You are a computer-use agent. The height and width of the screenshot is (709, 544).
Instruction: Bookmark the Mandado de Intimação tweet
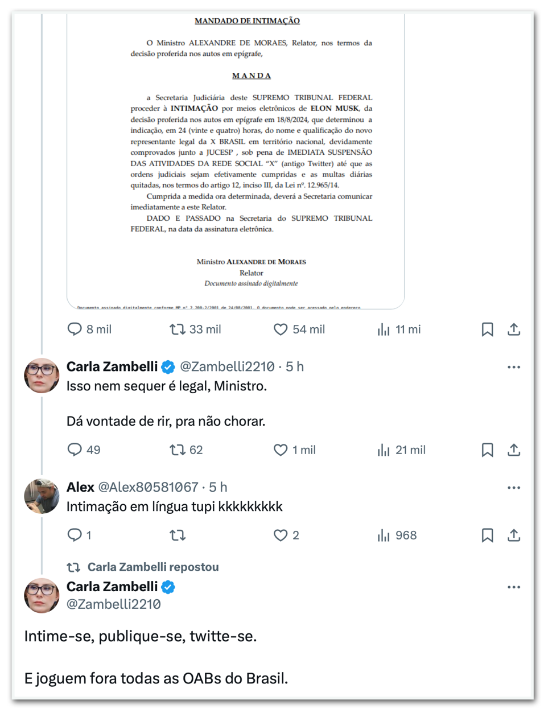point(487,329)
